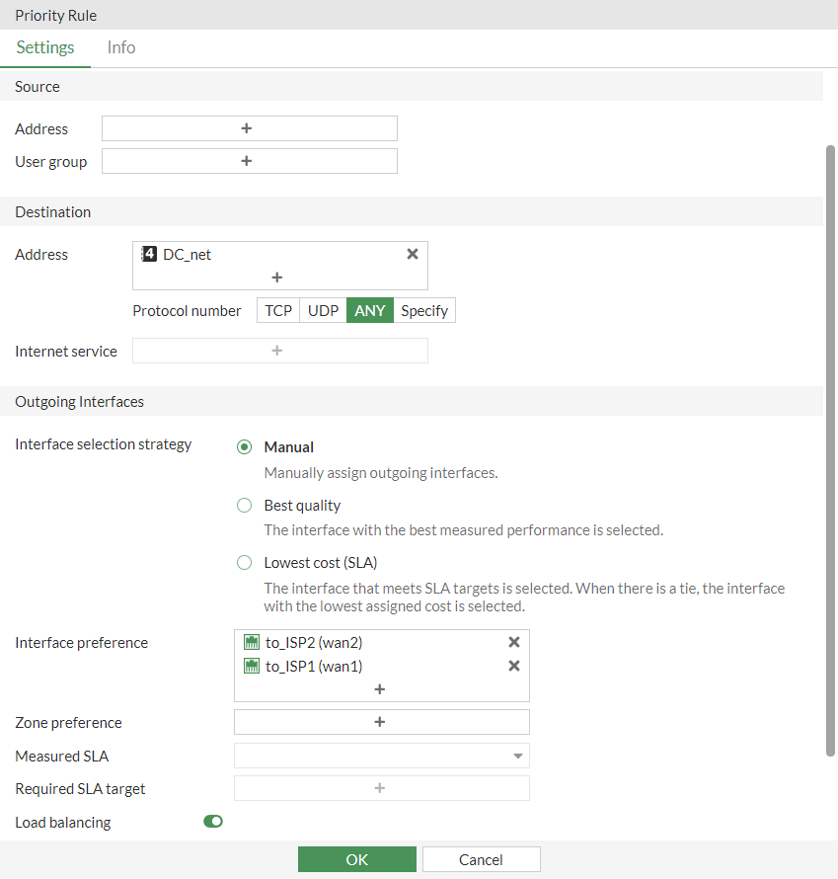Add a user group with the plus icon

[x=247, y=161]
